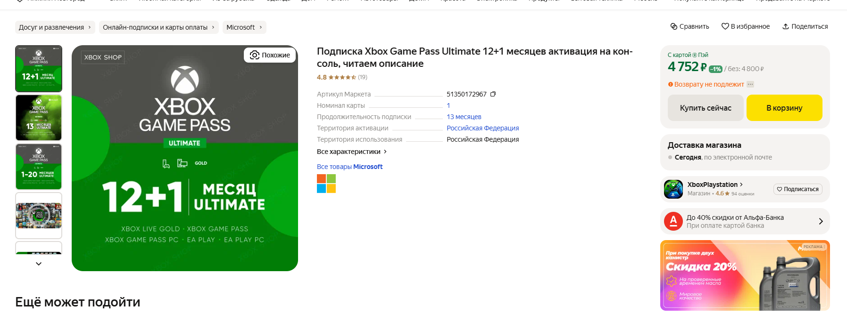This screenshot has height=322, width=847.
Task: Open XboxPlaystation store avatar icon
Action: pos(673,189)
